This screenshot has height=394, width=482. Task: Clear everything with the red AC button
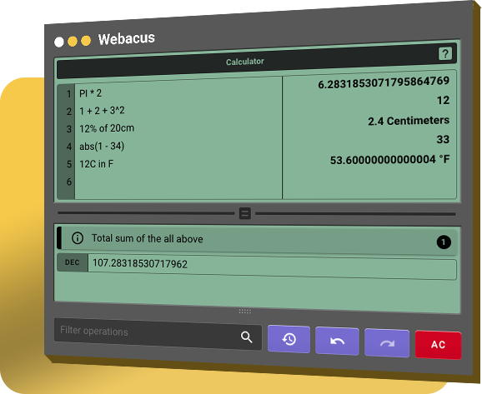(438, 345)
